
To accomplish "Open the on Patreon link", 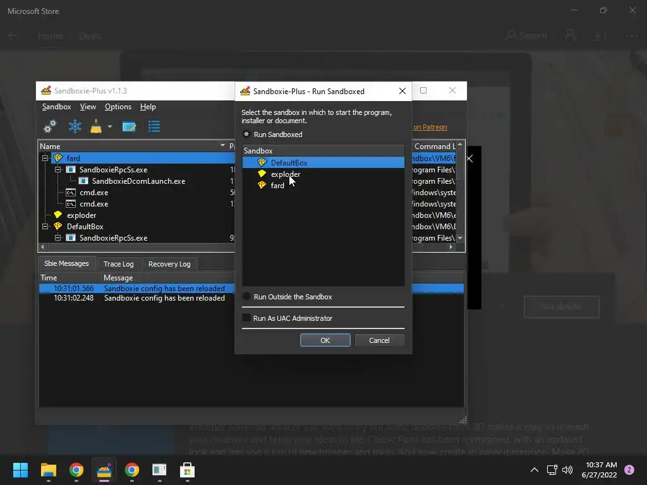I will tap(430, 127).
